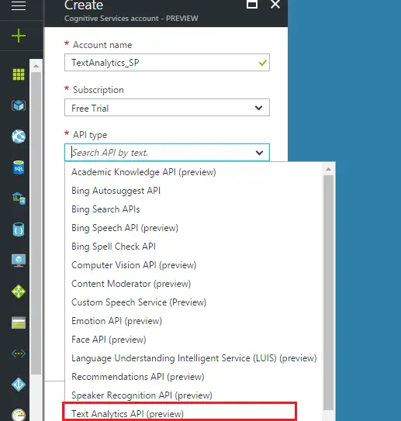Select Language Understanding Intelligent Service (LUIS) option
Image resolution: width=401 pixels, height=421 pixels.
click(x=194, y=358)
